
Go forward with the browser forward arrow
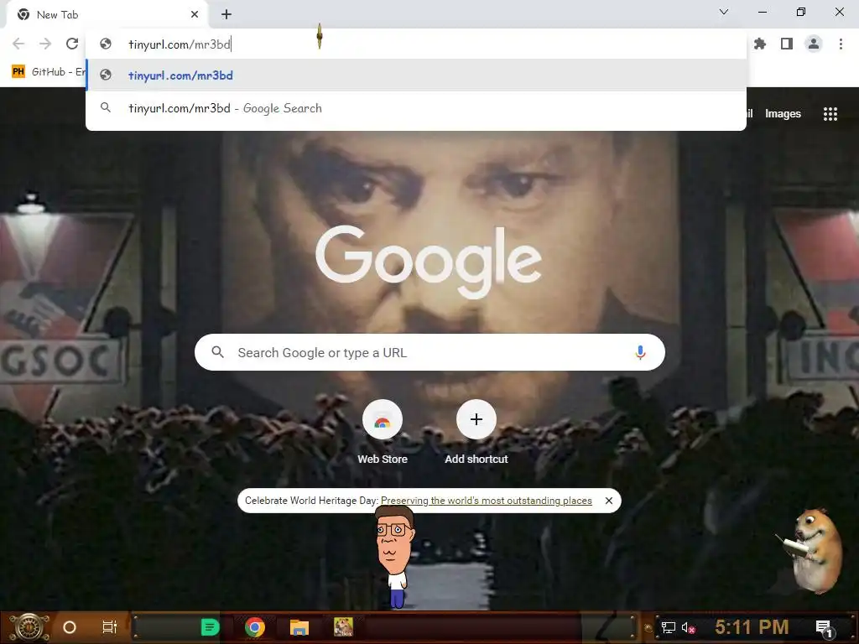45,44
